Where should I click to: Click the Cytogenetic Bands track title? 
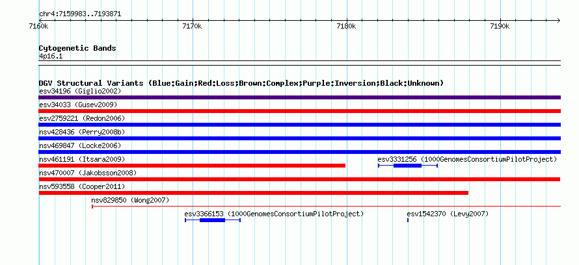tap(77, 48)
